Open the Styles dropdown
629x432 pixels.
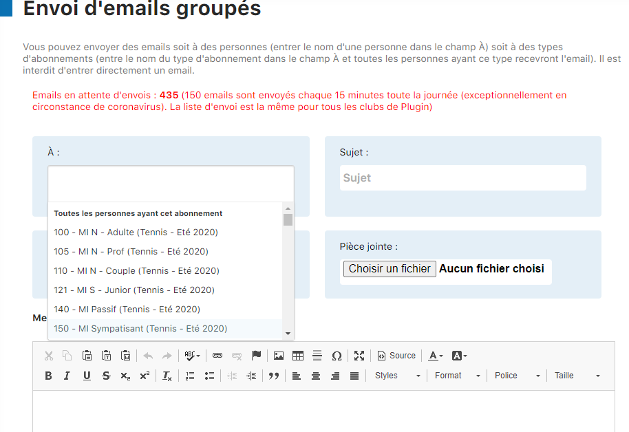pos(397,376)
